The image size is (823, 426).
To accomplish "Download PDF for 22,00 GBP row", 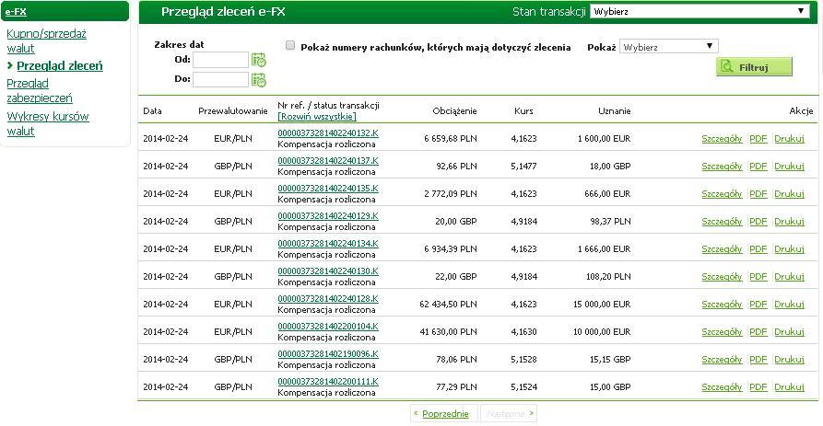I will click(758, 277).
